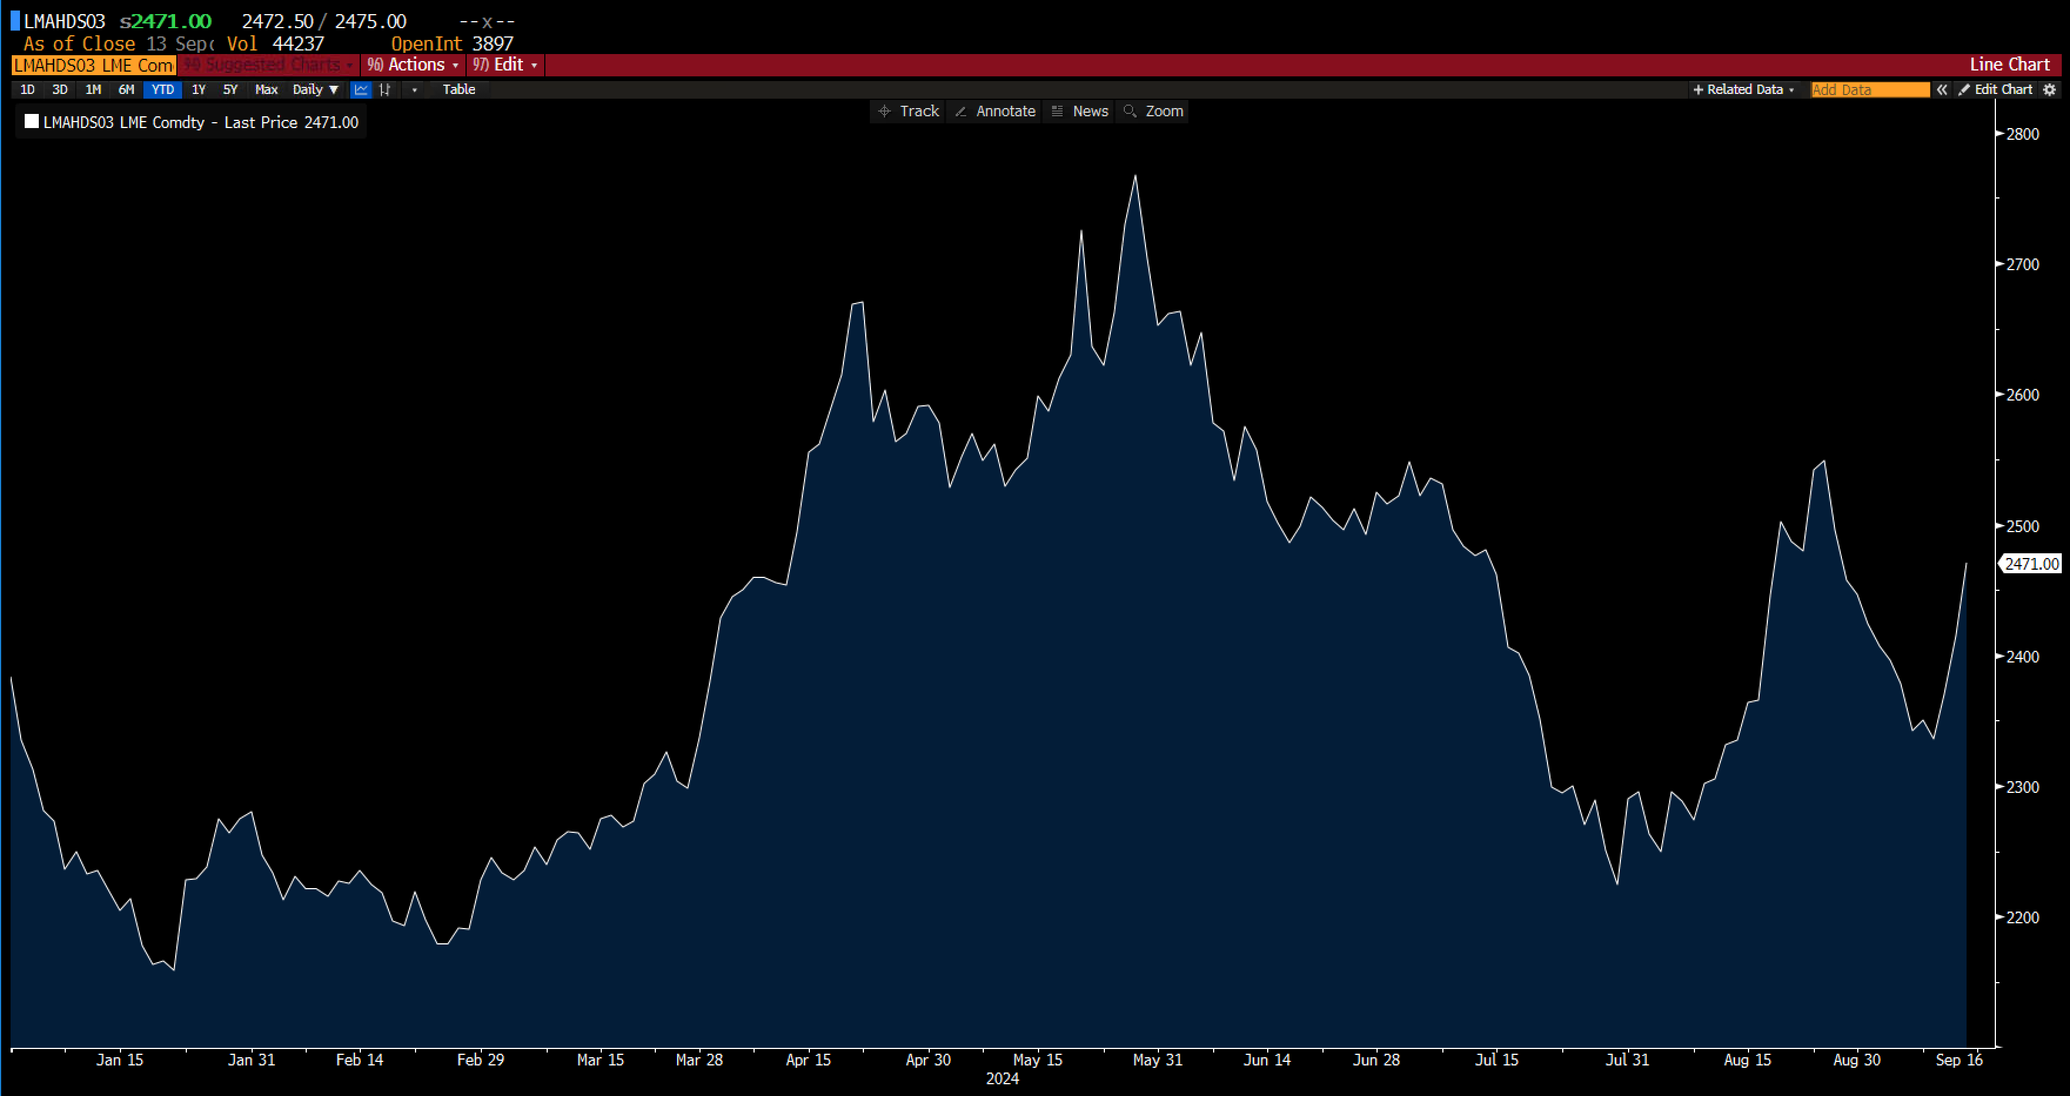Select the line chart type icon
Image resolution: width=2070 pixels, height=1096 pixels.
[x=361, y=90]
